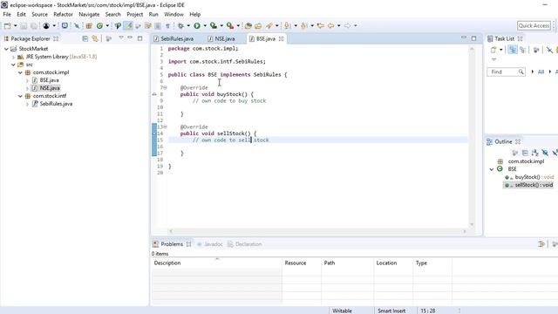Collapse the com.stock.impl package
The width and height of the screenshot is (558, 314).
(20, 72)
